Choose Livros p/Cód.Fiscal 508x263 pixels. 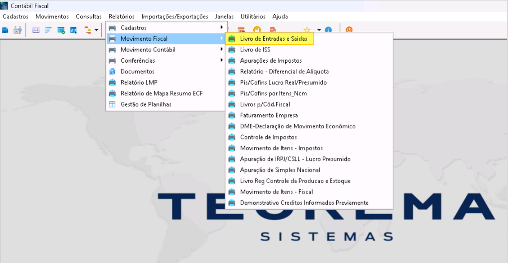click(x=309, y=104)
